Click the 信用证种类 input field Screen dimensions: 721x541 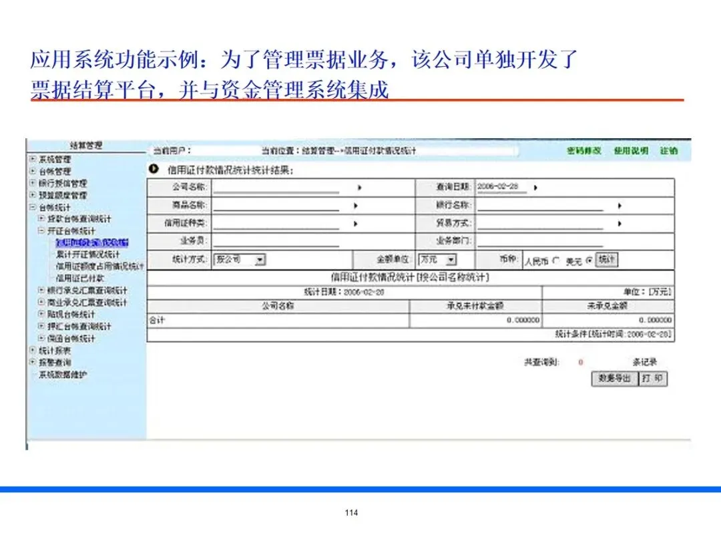point(276,223)
